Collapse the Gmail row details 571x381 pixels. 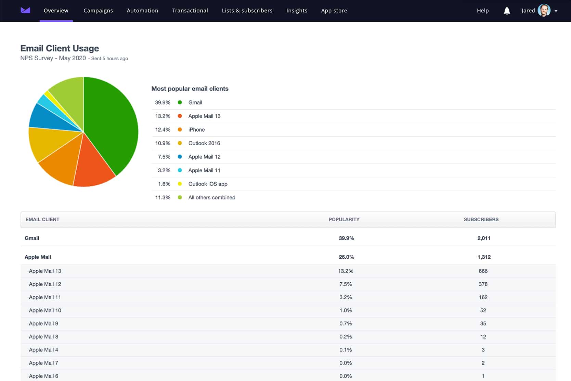pos(32,238)
